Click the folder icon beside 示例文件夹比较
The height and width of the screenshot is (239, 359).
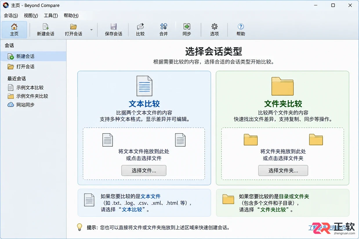pyautogui.click(x=11, y=96)
